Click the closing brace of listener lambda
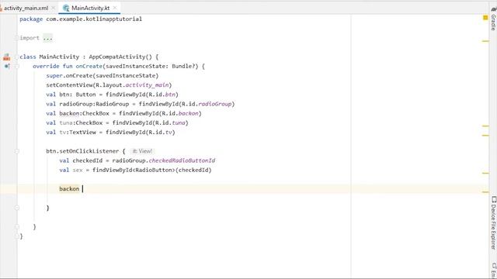This screenshot has width=497, height=279. [48, 208]
